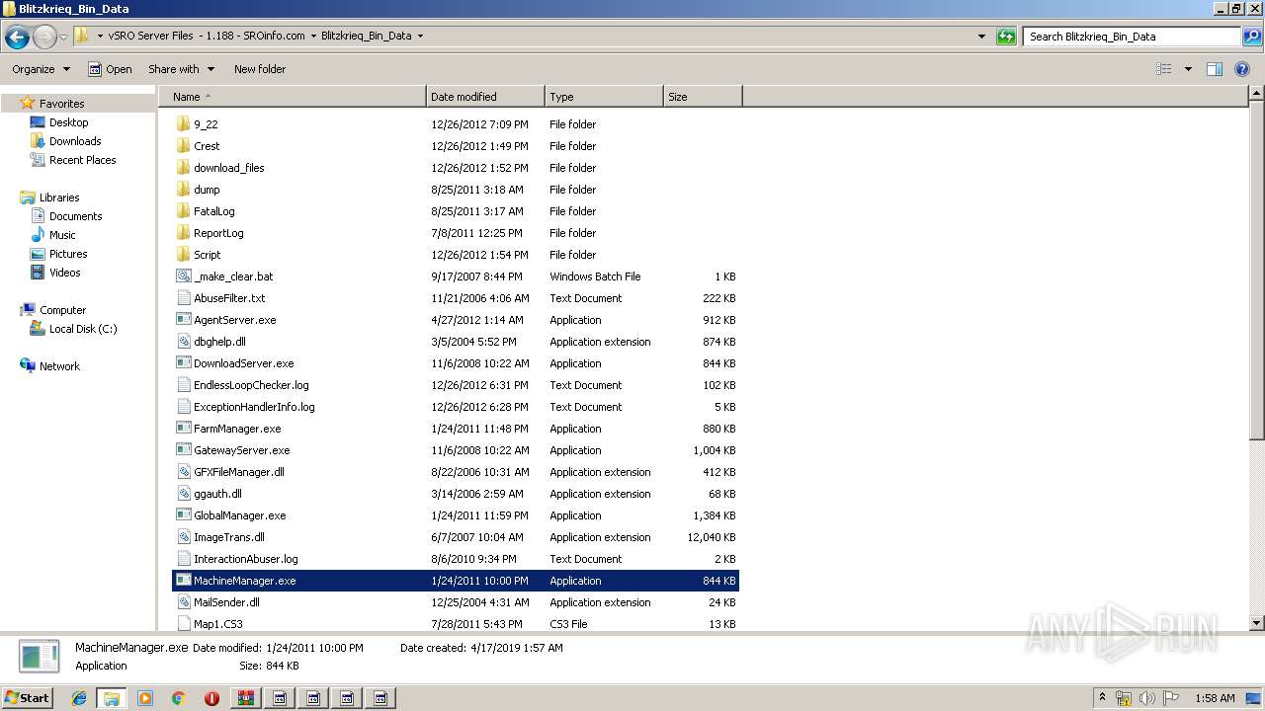1265x711 pixels.
Task: Sort by the Date modified column header
Action: 485,97
